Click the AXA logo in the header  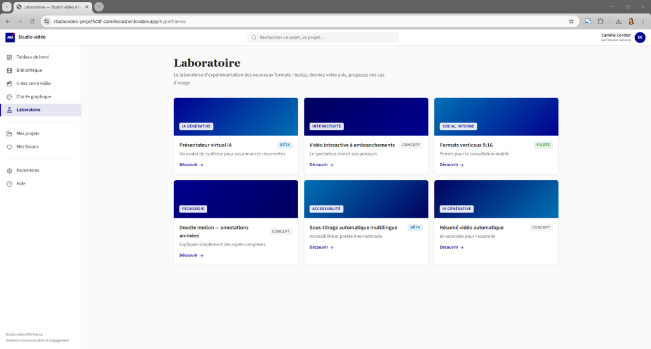pyautogui.click(x=10, y=37)
